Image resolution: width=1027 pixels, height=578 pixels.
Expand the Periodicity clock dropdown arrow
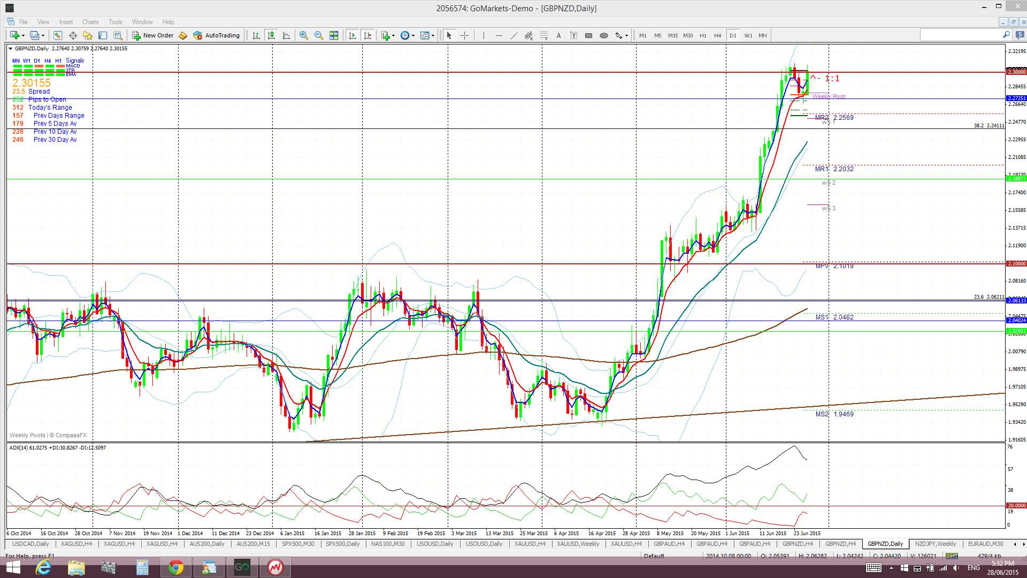point(413,35)
